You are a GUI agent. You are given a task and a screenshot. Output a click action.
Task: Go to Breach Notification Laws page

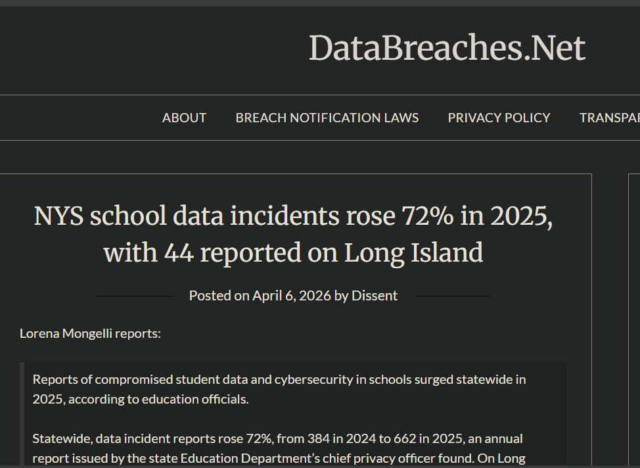[327, 118]
